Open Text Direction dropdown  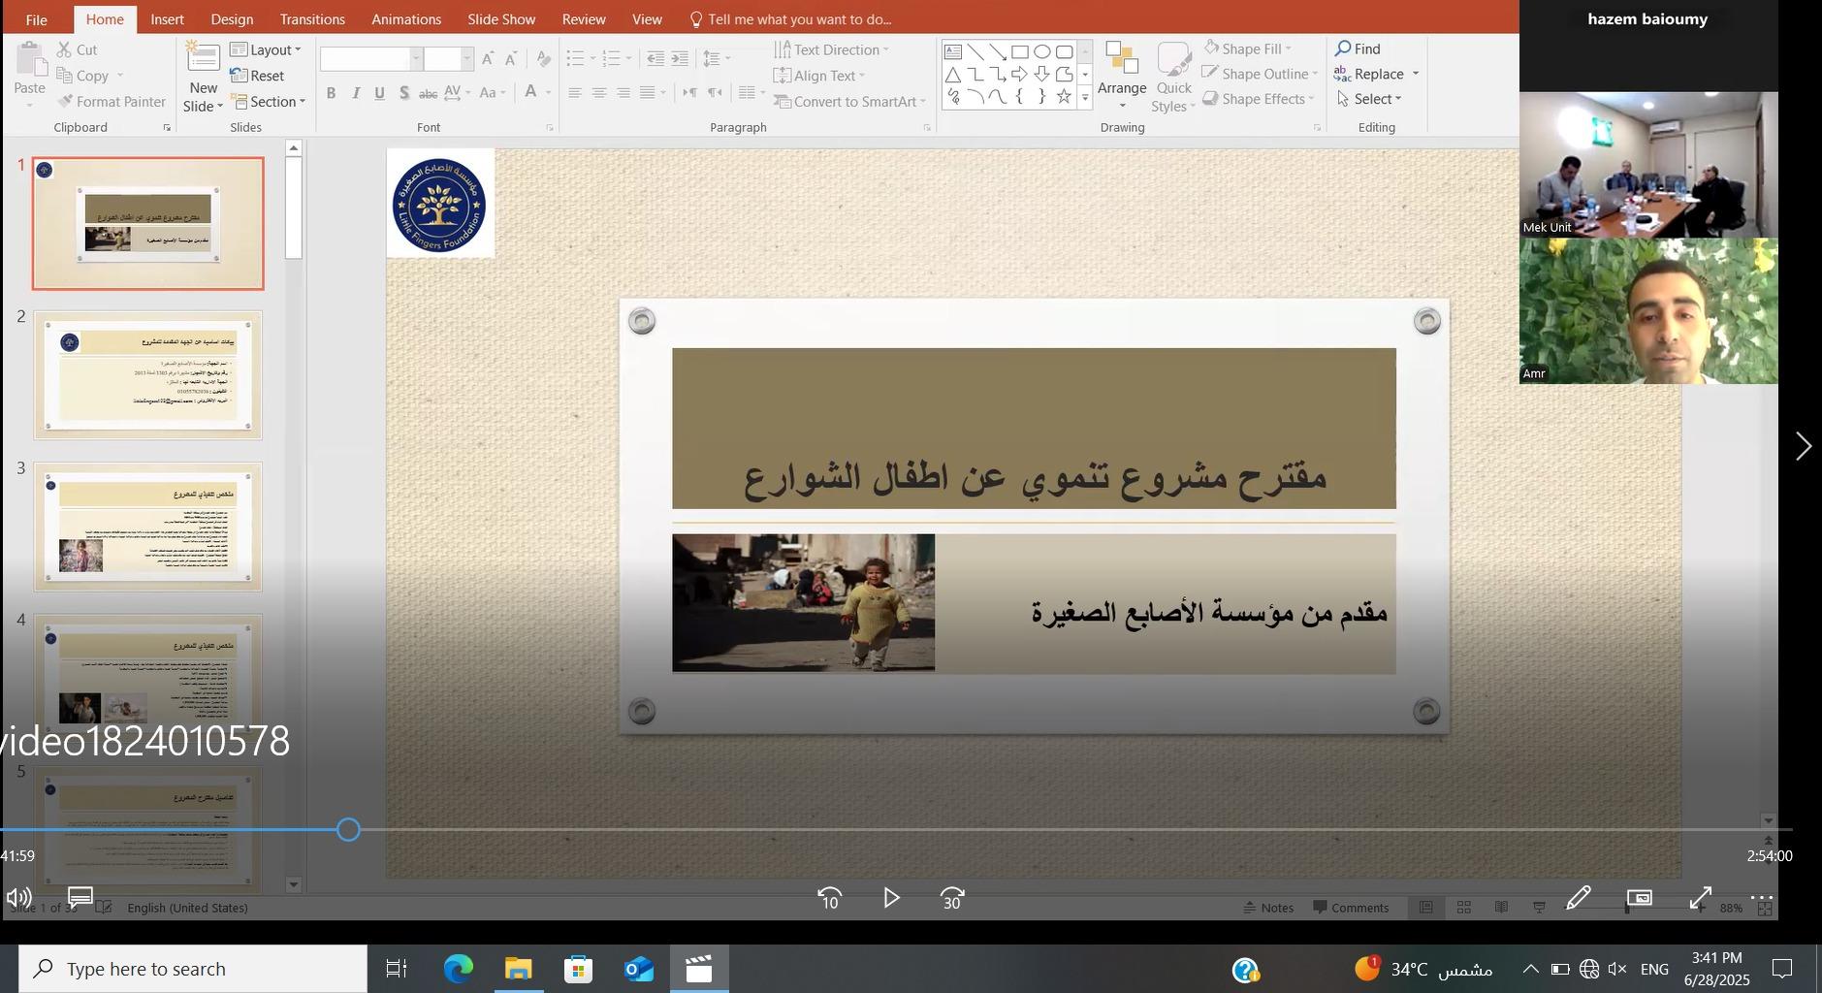click(831, 49)
